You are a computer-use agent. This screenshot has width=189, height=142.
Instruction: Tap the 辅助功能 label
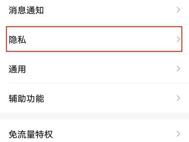coord(26,98)
